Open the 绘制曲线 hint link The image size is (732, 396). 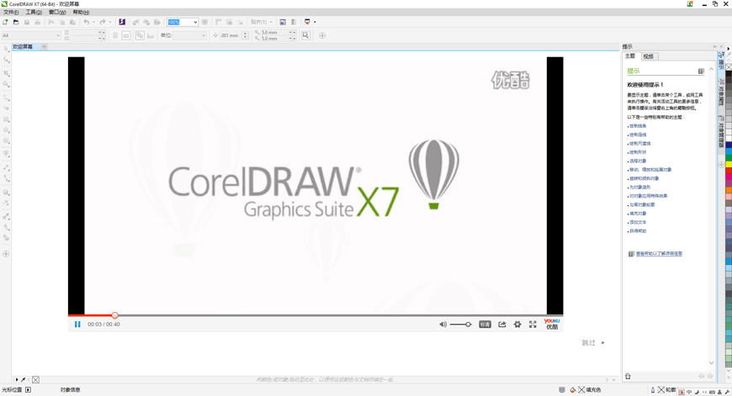pos(638,135)
